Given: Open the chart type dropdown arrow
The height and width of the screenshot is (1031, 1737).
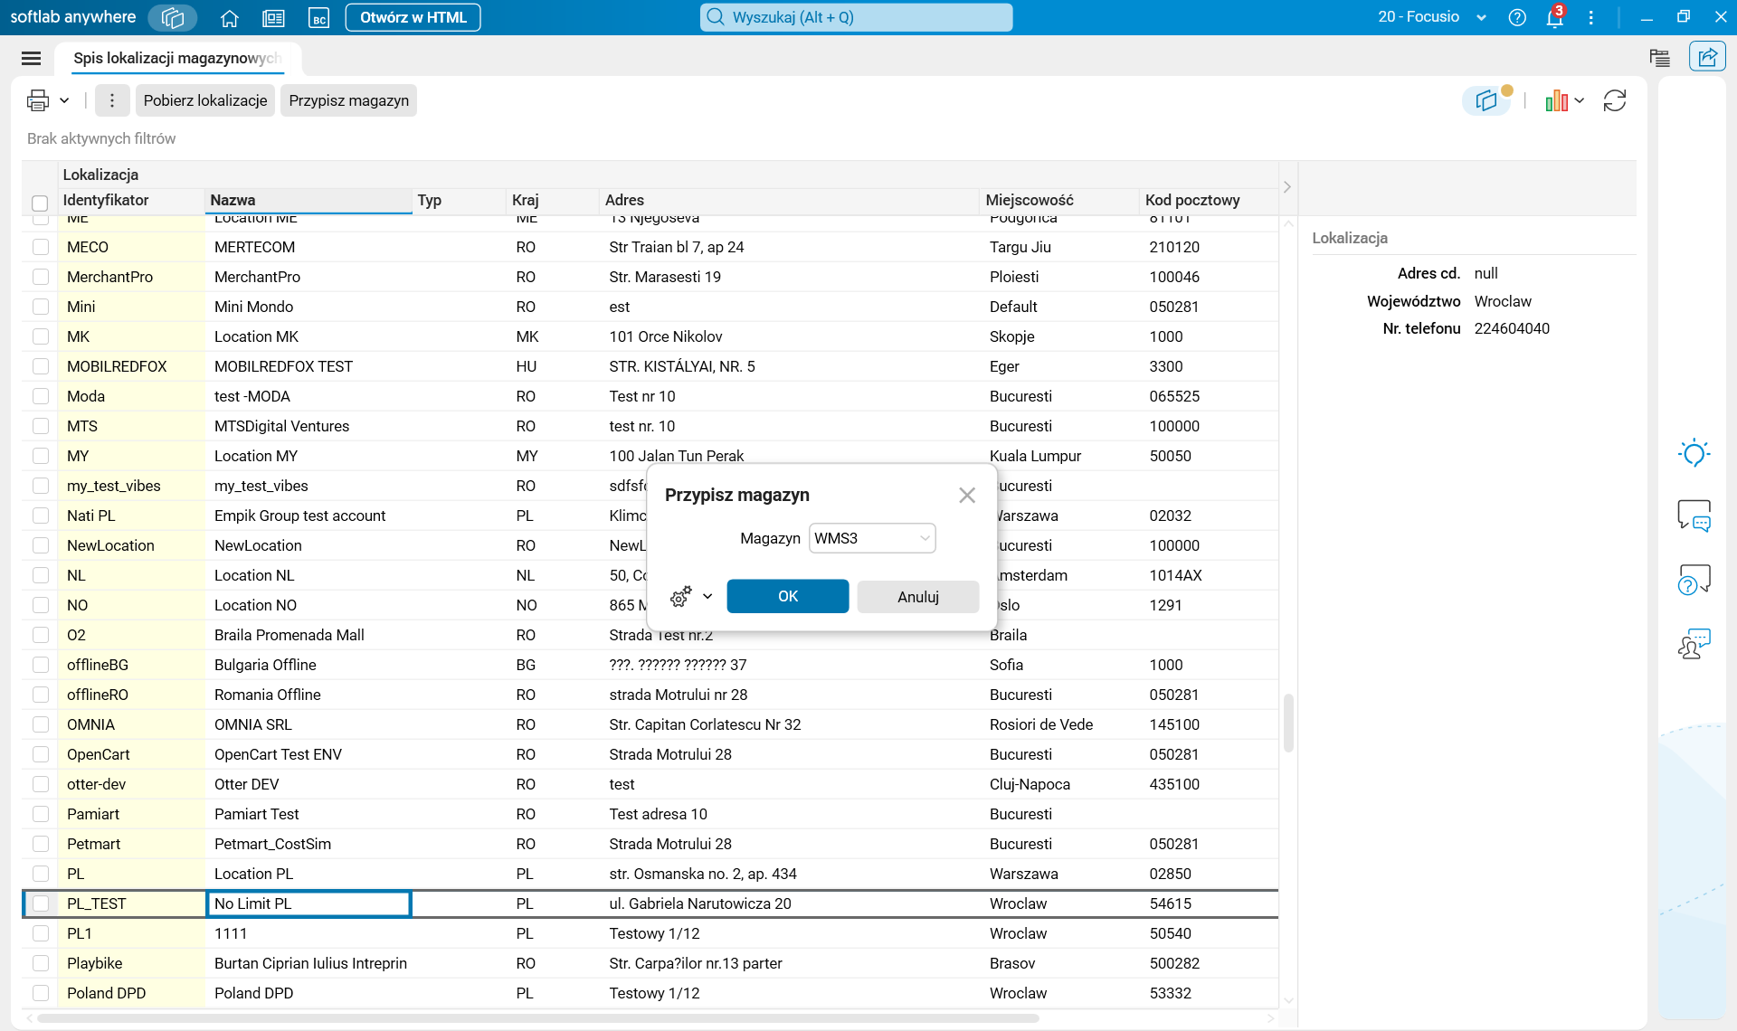Looking at the screenshot, I should coord(1579,100).
